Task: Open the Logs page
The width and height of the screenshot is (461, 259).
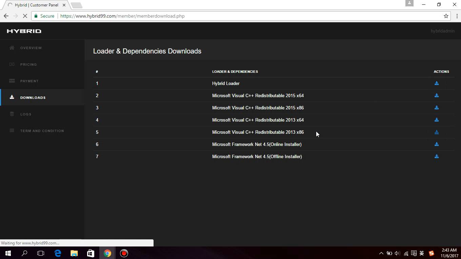Action: (42, 114)
